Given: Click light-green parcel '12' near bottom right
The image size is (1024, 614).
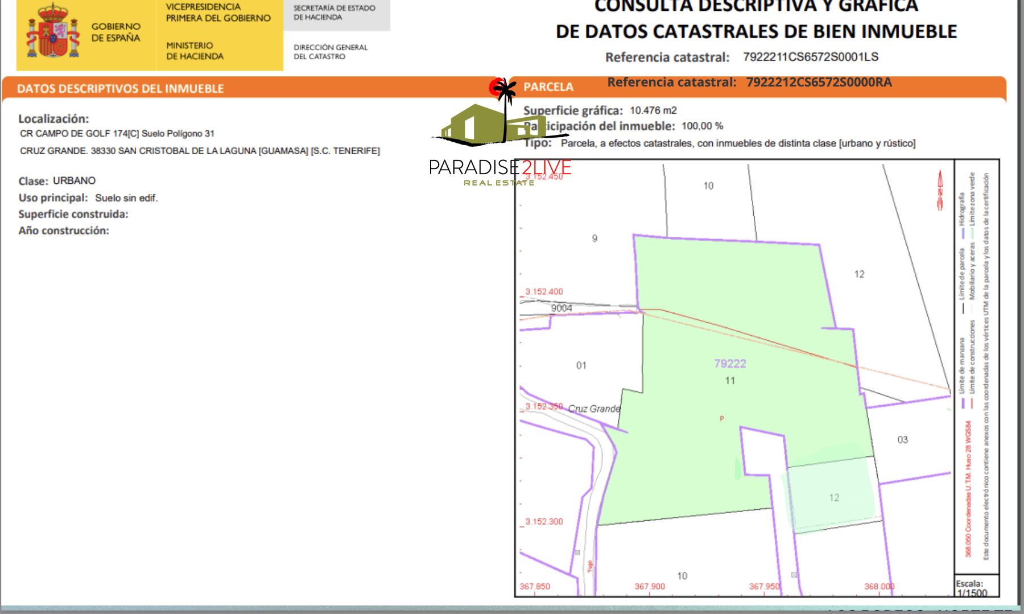Looking at the screenshot, I should [x=834, y=497].
